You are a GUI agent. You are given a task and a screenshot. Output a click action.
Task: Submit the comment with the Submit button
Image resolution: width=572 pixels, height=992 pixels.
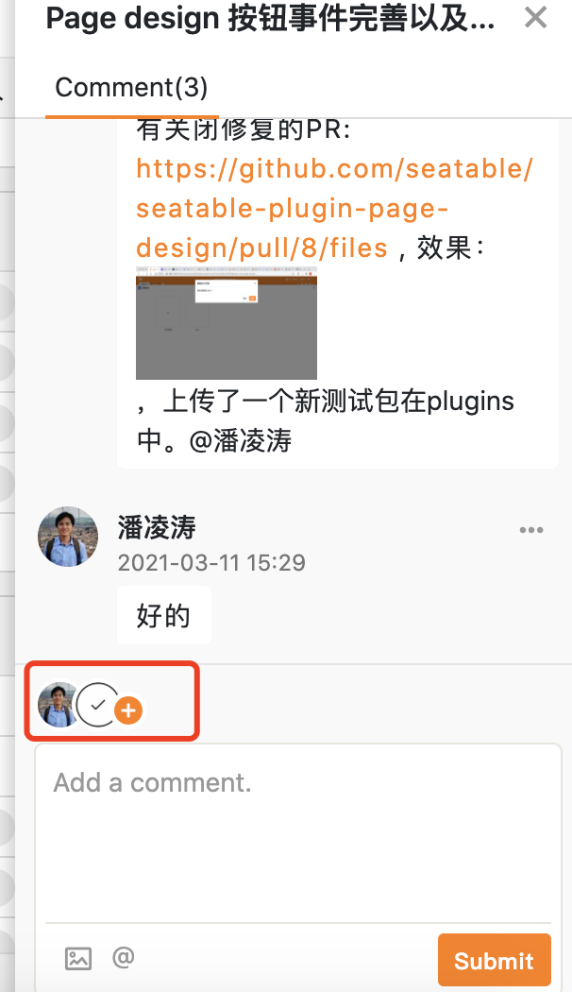[494, 960]
